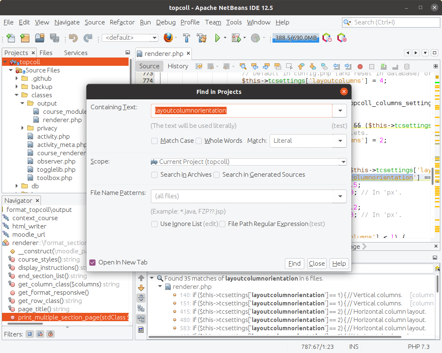Click the Source view button in editor
Image resolution: width=442 pixels, height=353 pixels.
pos(149,66)
